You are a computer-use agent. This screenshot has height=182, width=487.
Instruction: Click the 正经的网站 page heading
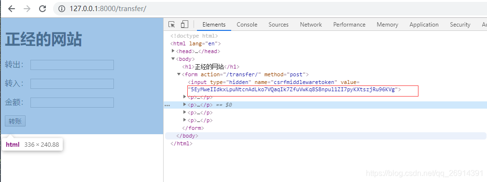click(x=43, y=40)
